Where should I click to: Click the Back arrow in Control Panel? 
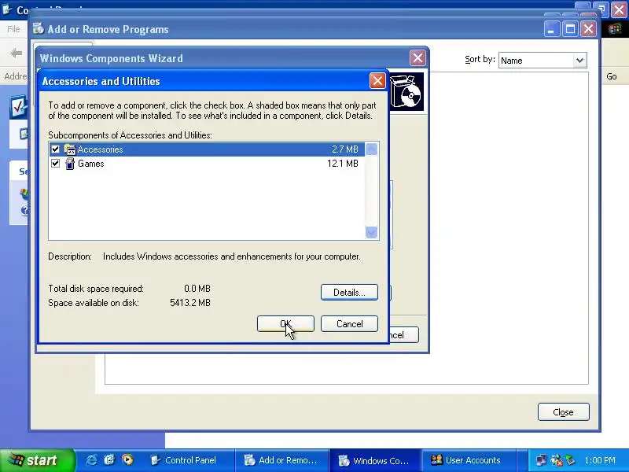(x=16, y=53)
